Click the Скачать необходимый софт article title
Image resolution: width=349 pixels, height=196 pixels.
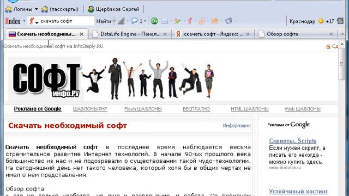[68, 126]
